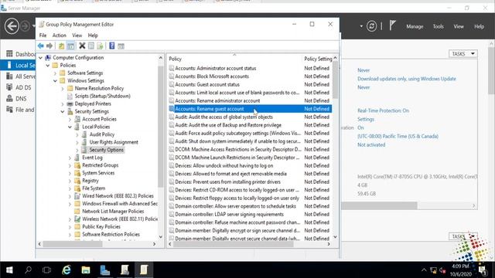Click the policy list horizontal scrollbar

click(x=234, y=244)
